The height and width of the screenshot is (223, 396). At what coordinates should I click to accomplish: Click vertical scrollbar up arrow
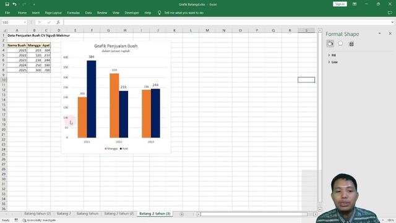[320, 30]
